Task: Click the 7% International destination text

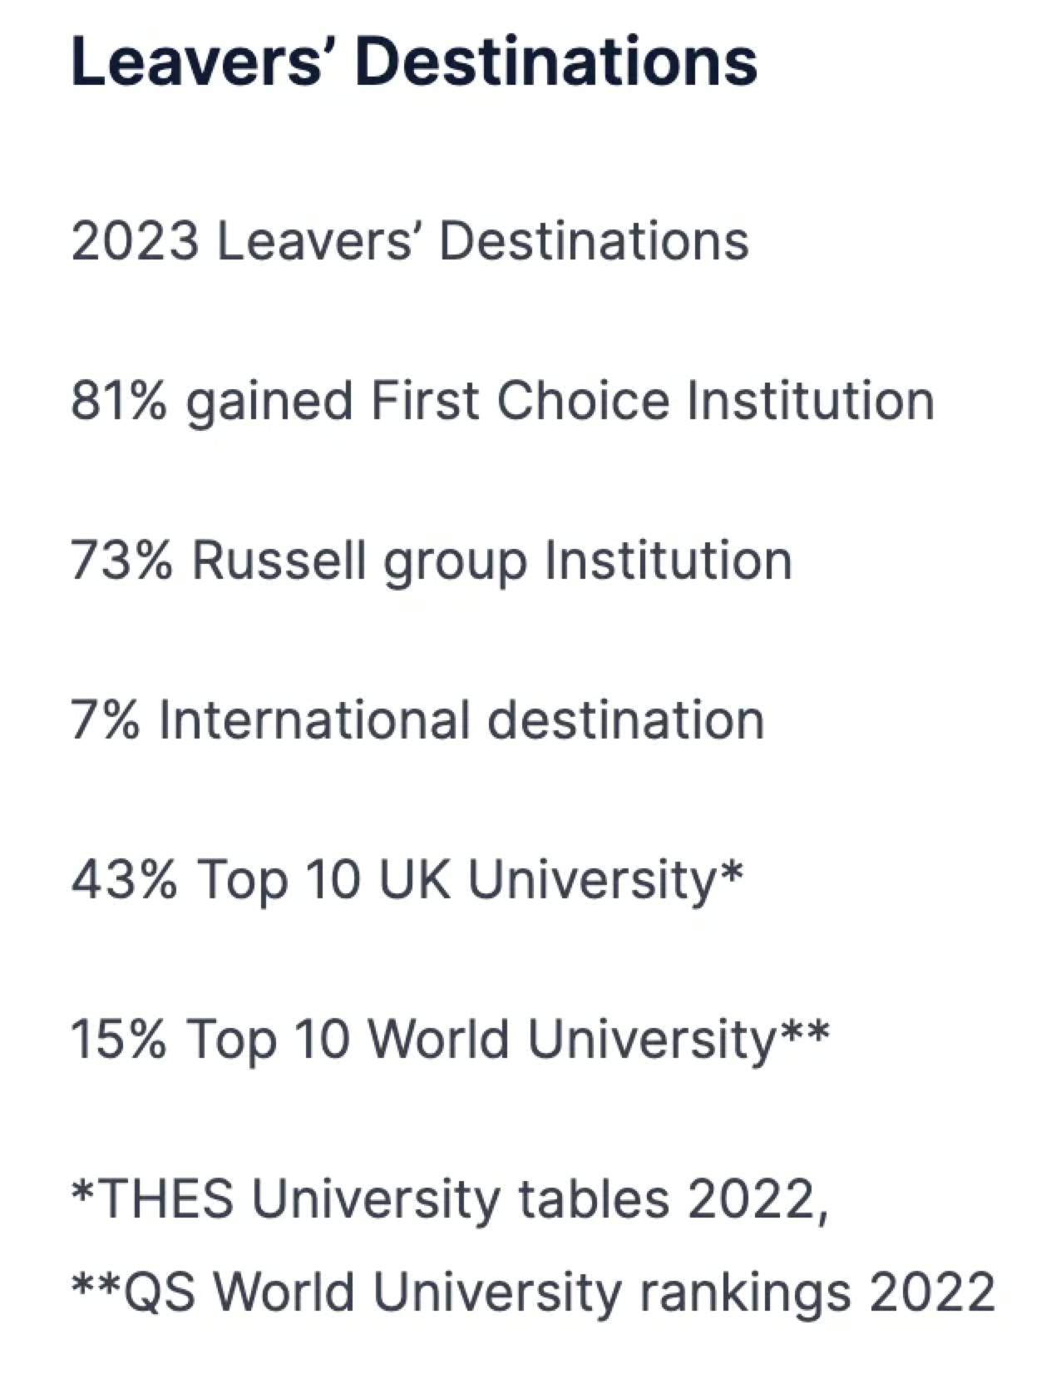Action: tap(417, 719)
